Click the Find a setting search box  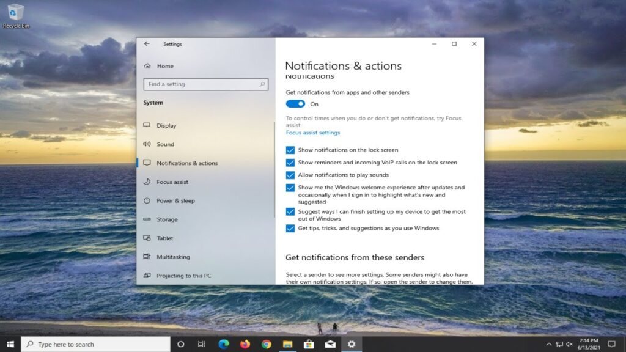click(x=205, y=84)
